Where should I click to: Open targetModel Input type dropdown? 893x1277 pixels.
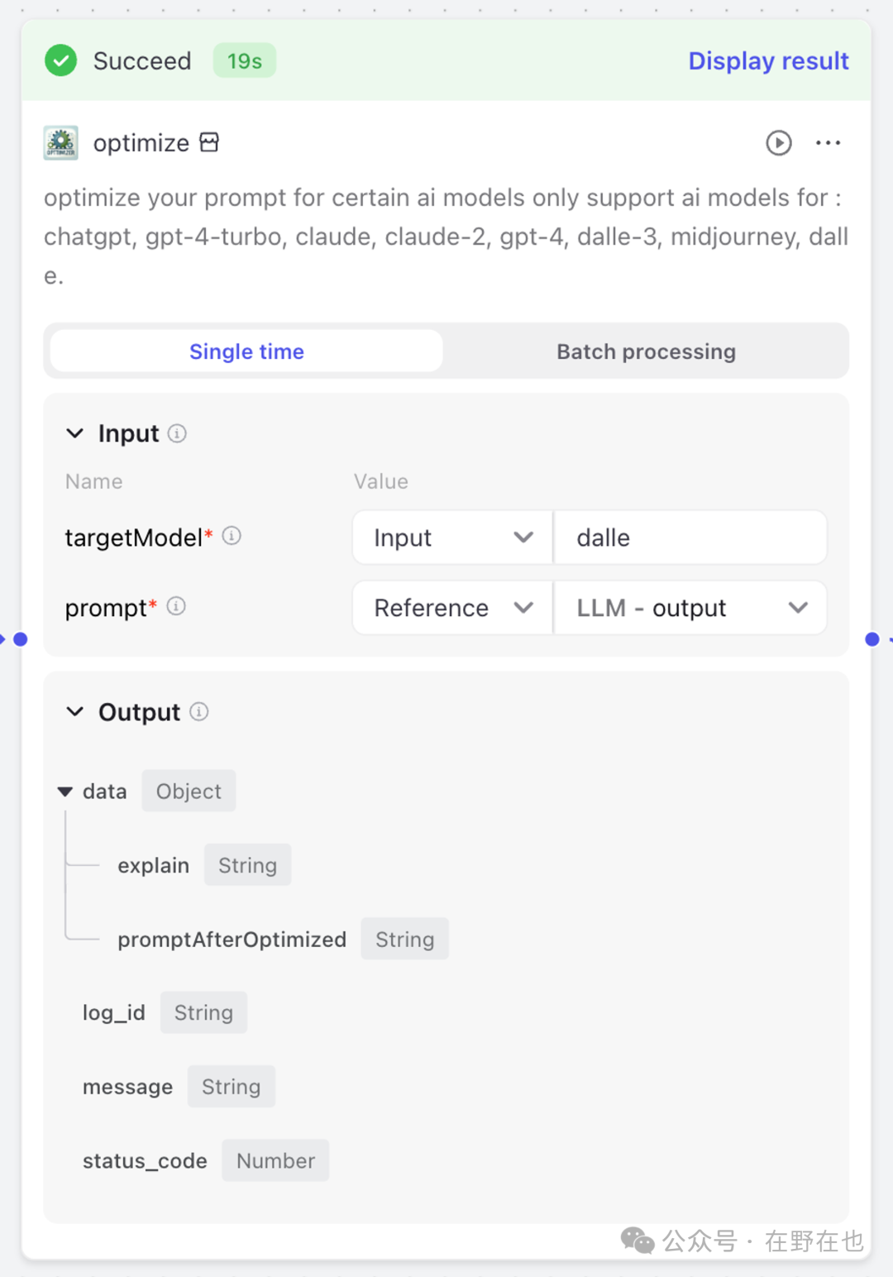(452, 538)
